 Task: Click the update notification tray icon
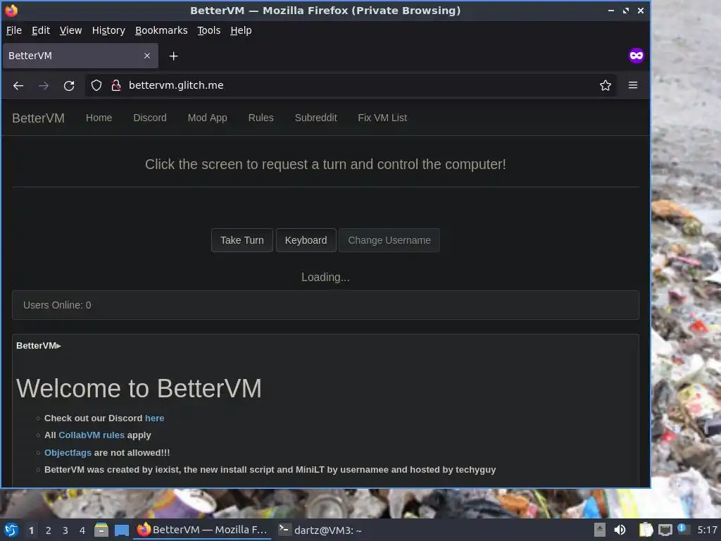pos(682,529)
